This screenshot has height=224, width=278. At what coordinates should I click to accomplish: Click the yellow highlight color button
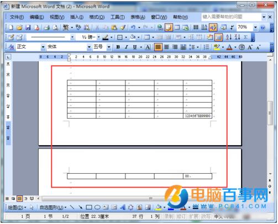pyautogui.click(x=217, y=47)
